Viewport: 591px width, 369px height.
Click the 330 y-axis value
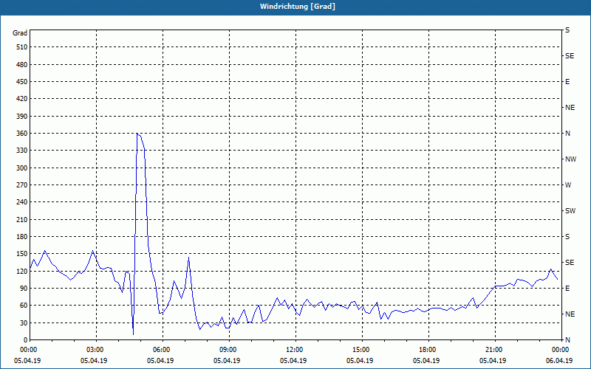tap(22, 151)
